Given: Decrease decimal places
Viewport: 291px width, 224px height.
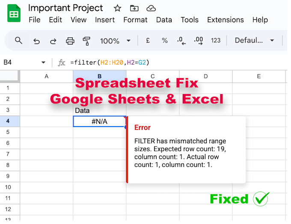Looking at the screenshot, I should [x=181, y=41].
